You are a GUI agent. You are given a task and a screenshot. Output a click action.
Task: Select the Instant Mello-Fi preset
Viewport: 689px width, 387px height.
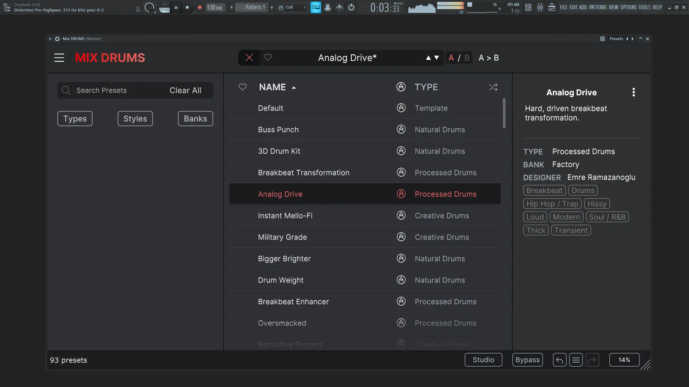(x=285, y=215)
